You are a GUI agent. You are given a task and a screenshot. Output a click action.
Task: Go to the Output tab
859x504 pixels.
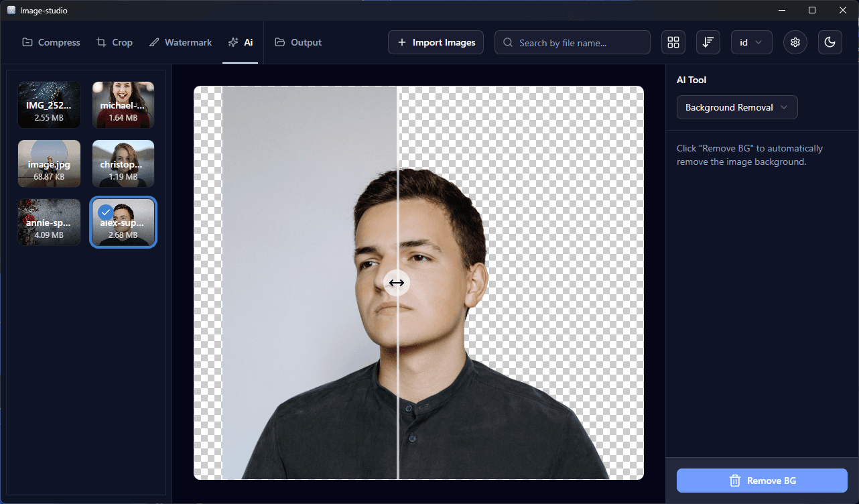pos(298,42)
